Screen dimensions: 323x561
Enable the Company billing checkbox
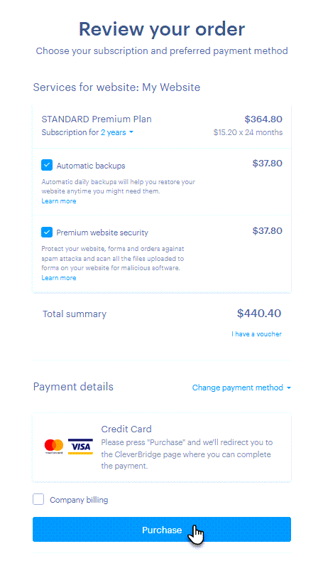click(x=38, y=499)
